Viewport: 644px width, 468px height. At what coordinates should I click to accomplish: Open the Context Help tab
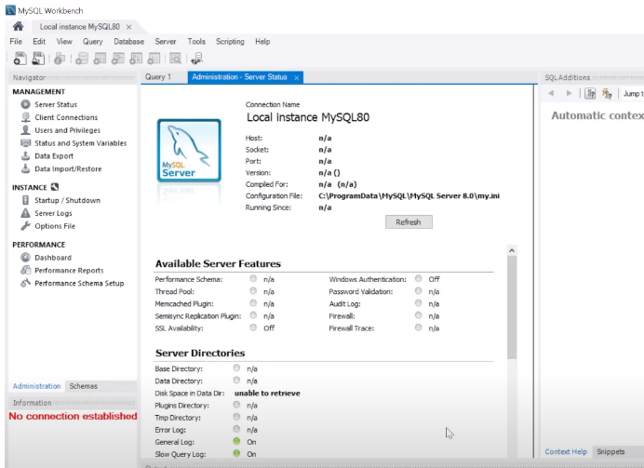(x=566, y=451)
